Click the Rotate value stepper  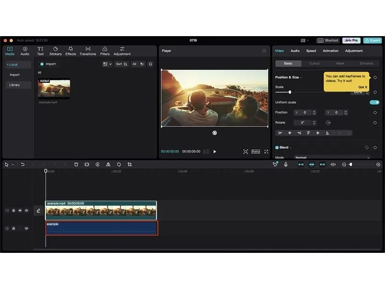[x=314, y=123]
